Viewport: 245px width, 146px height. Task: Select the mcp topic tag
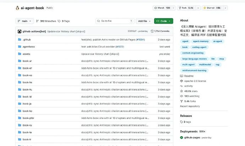click(x=222, y=59)
